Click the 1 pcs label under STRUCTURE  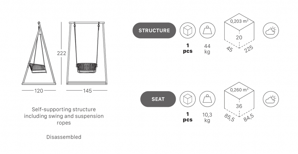pyautogui.click(x=188, y=49)
